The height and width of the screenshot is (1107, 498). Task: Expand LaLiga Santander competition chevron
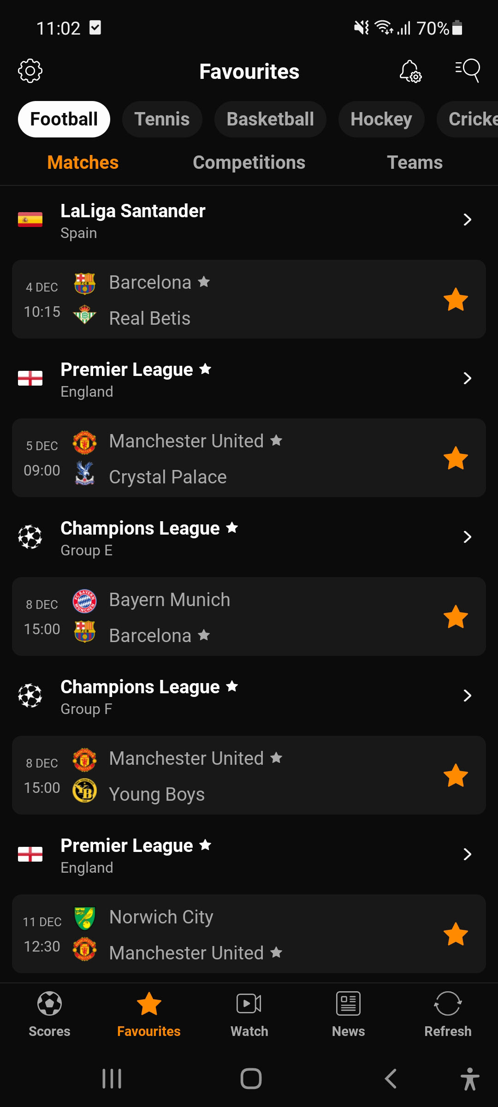(467, 220)
